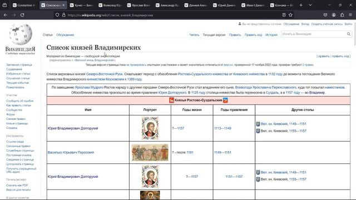356x200 pixels.
Task: Open the Ярослава Мудрого link
Action: [89, 87]
